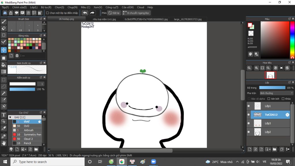Image resolution: width=295 pixels, height=166 pixels.
Task: Delete the selected palette color with trash icon
Action: click(x=17, y=56)
